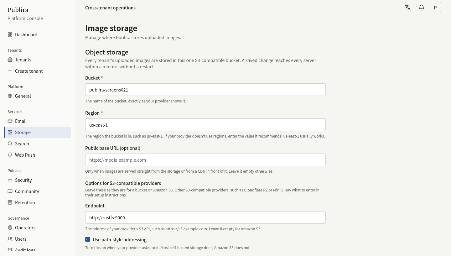Screen dimensions: 451x256
Task: Uncheck Use path-style addressing checkbox
Action: click(x=88, y=239)
